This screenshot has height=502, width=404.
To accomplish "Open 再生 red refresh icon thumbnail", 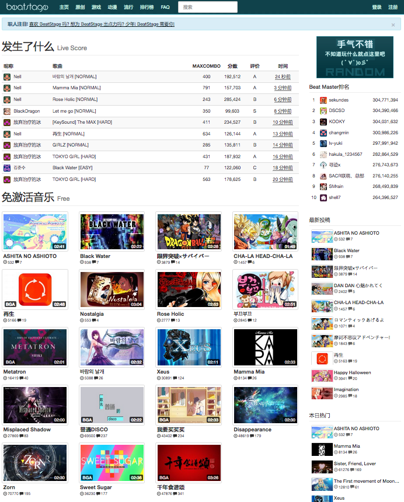I will click(35, 290).
